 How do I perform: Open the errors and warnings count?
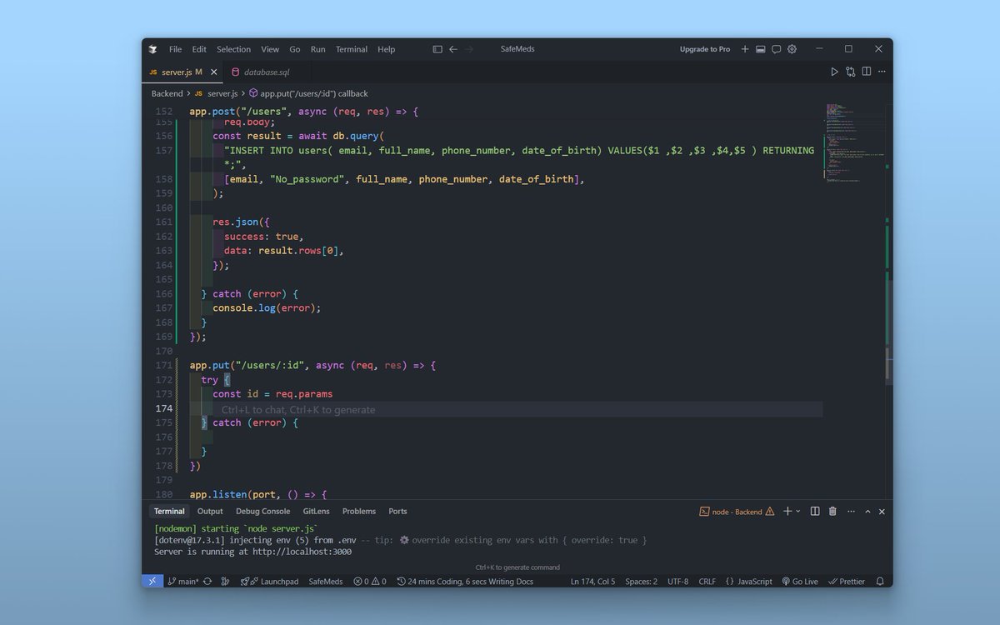(x=369, y=581)
